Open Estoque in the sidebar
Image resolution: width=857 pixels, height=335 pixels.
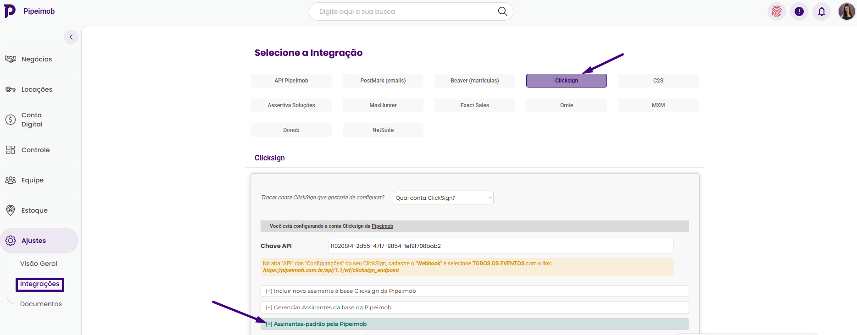[x=34, y=210]
